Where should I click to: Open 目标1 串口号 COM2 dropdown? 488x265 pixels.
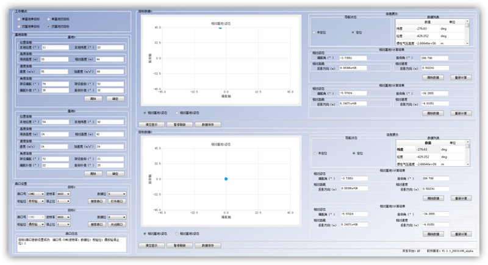point(36,194)
